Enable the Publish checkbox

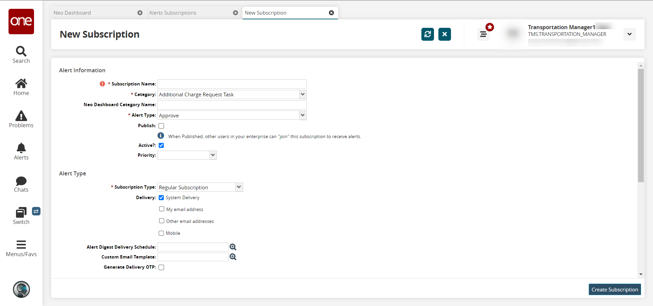(x=162, y=126)
